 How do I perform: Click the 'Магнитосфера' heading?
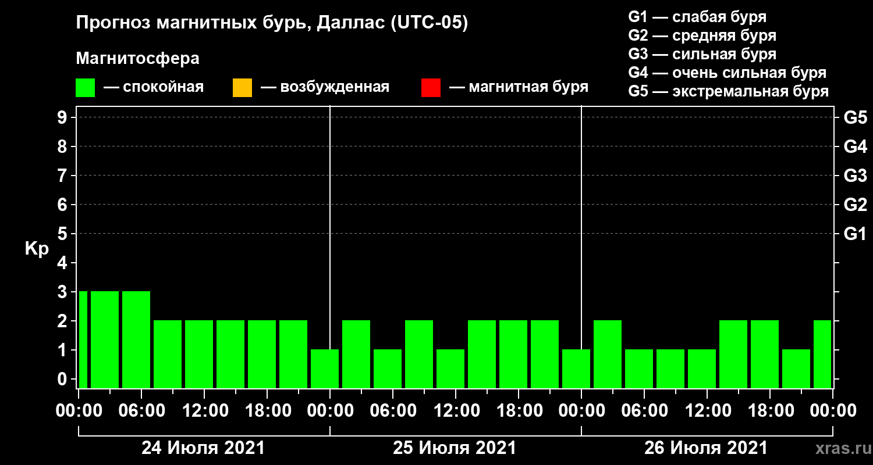coord(137,59)
